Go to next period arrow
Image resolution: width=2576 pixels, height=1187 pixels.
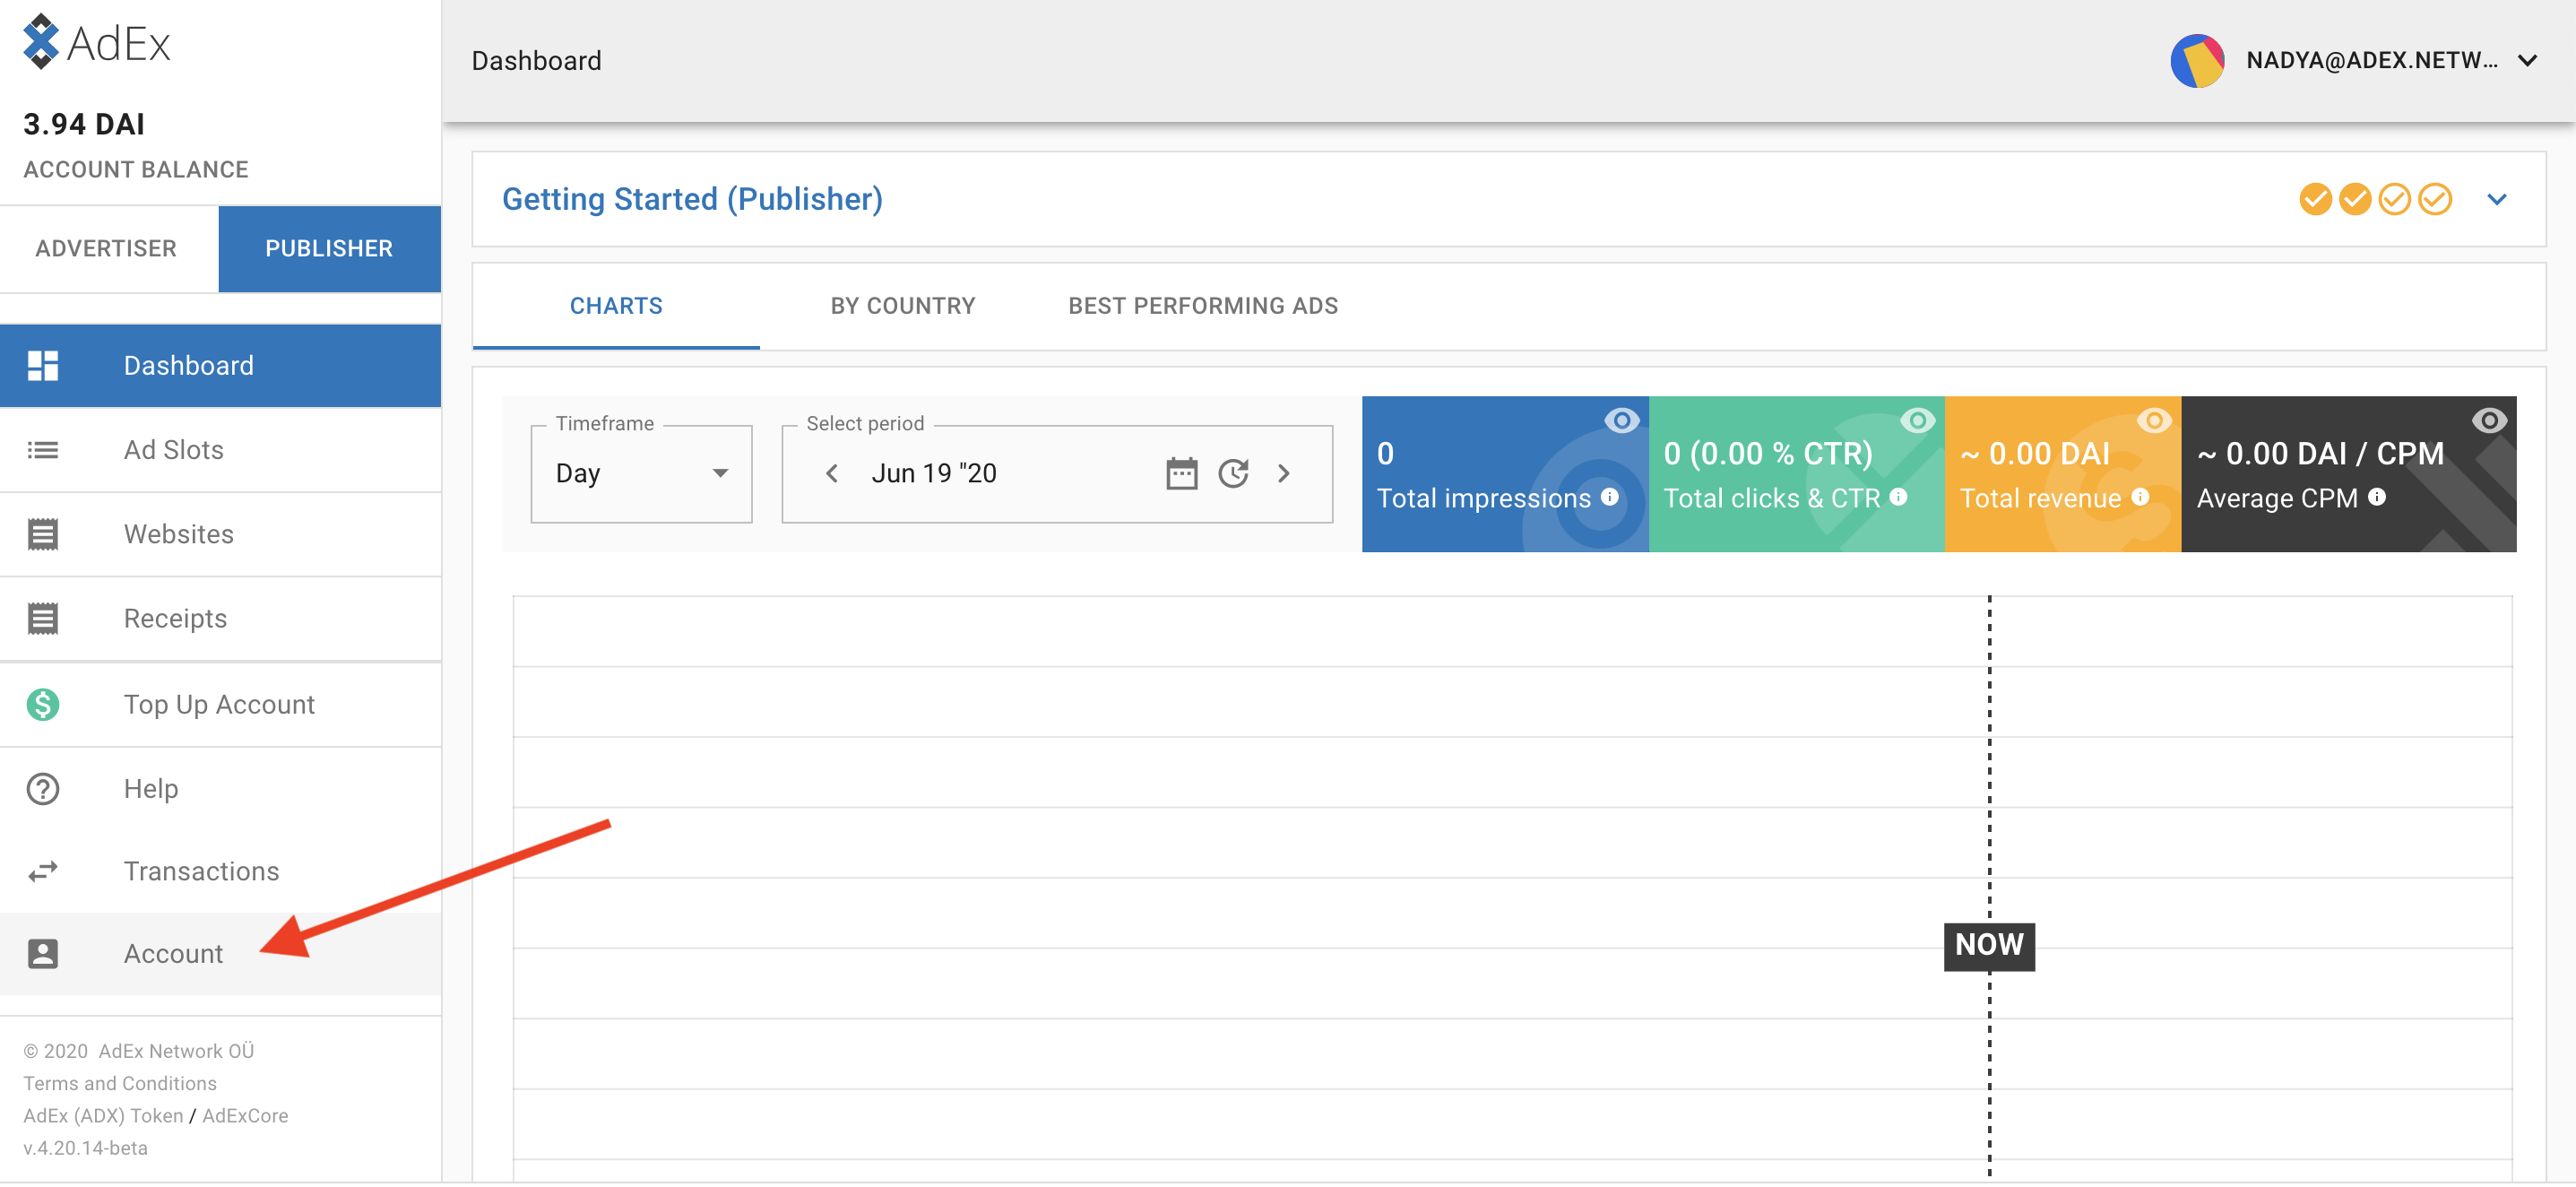click(1284, 473)
